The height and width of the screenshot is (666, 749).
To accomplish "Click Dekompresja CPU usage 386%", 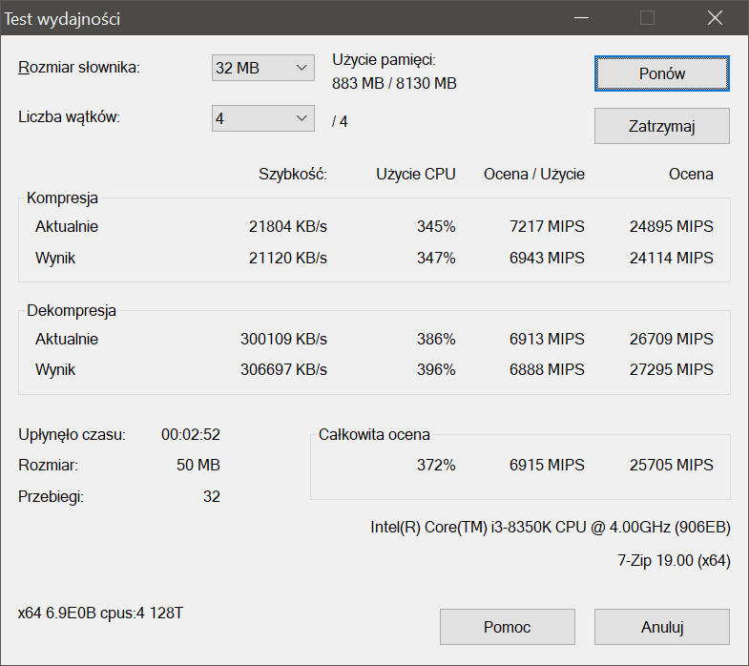I will (436, 340).
